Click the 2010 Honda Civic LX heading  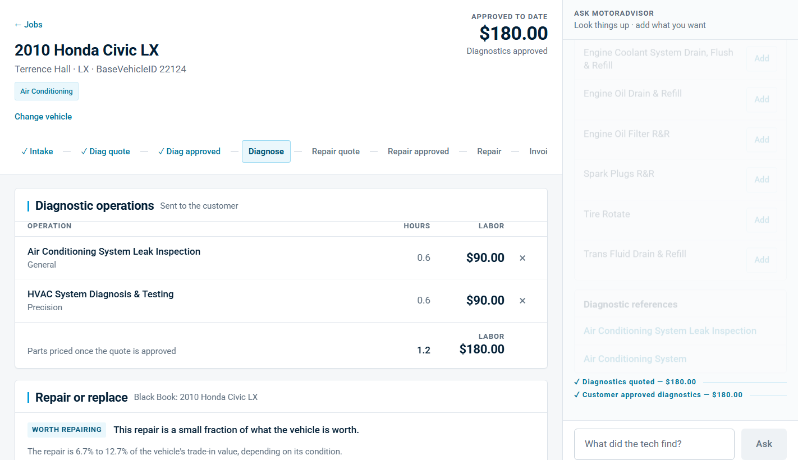(x=86, y=50)
